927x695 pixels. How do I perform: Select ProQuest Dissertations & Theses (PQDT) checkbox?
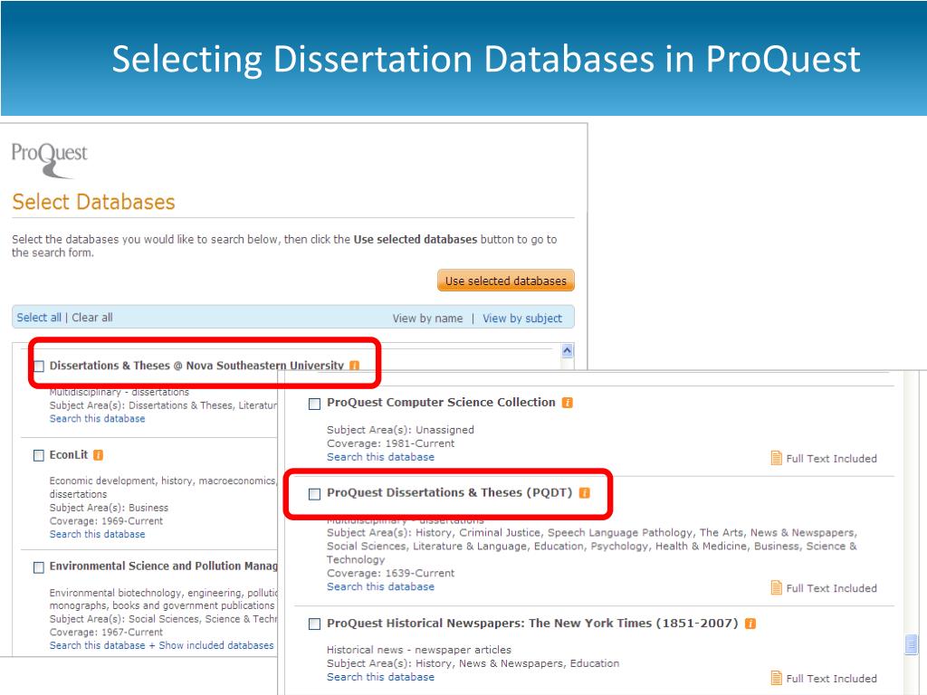(x=314, y=494)
